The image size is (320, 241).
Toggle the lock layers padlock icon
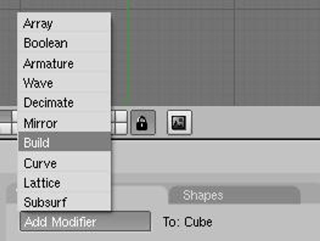(x=143, y=122)
